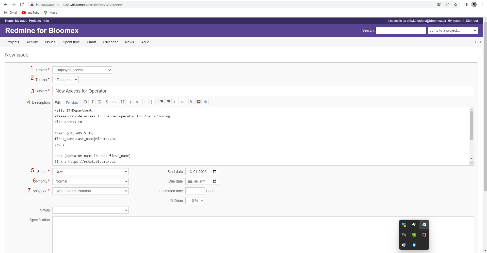Open Priority dropdown showing Normal

click(x=90, y=181)
